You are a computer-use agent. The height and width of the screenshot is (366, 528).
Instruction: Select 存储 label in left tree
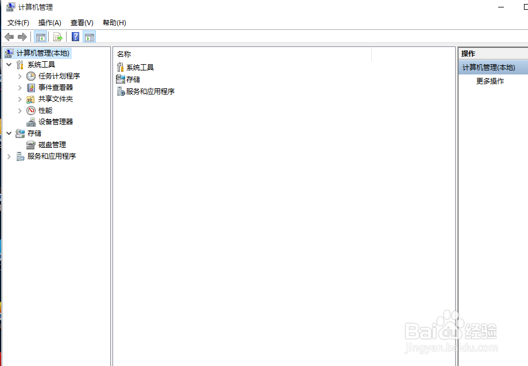click(34, 133)
